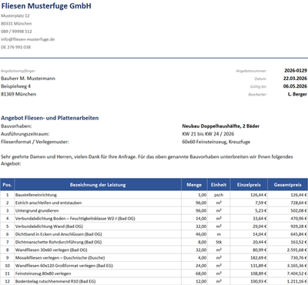Select the Einheit column header
This screenshot has height=285, width=308.
[x=219, y=185]
